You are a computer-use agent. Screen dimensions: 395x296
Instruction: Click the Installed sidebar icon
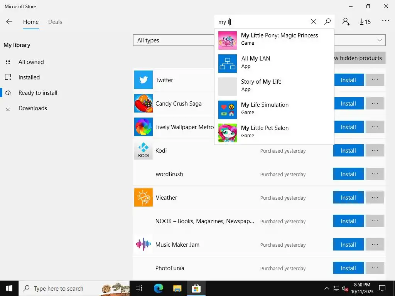(x=8, y=77)
